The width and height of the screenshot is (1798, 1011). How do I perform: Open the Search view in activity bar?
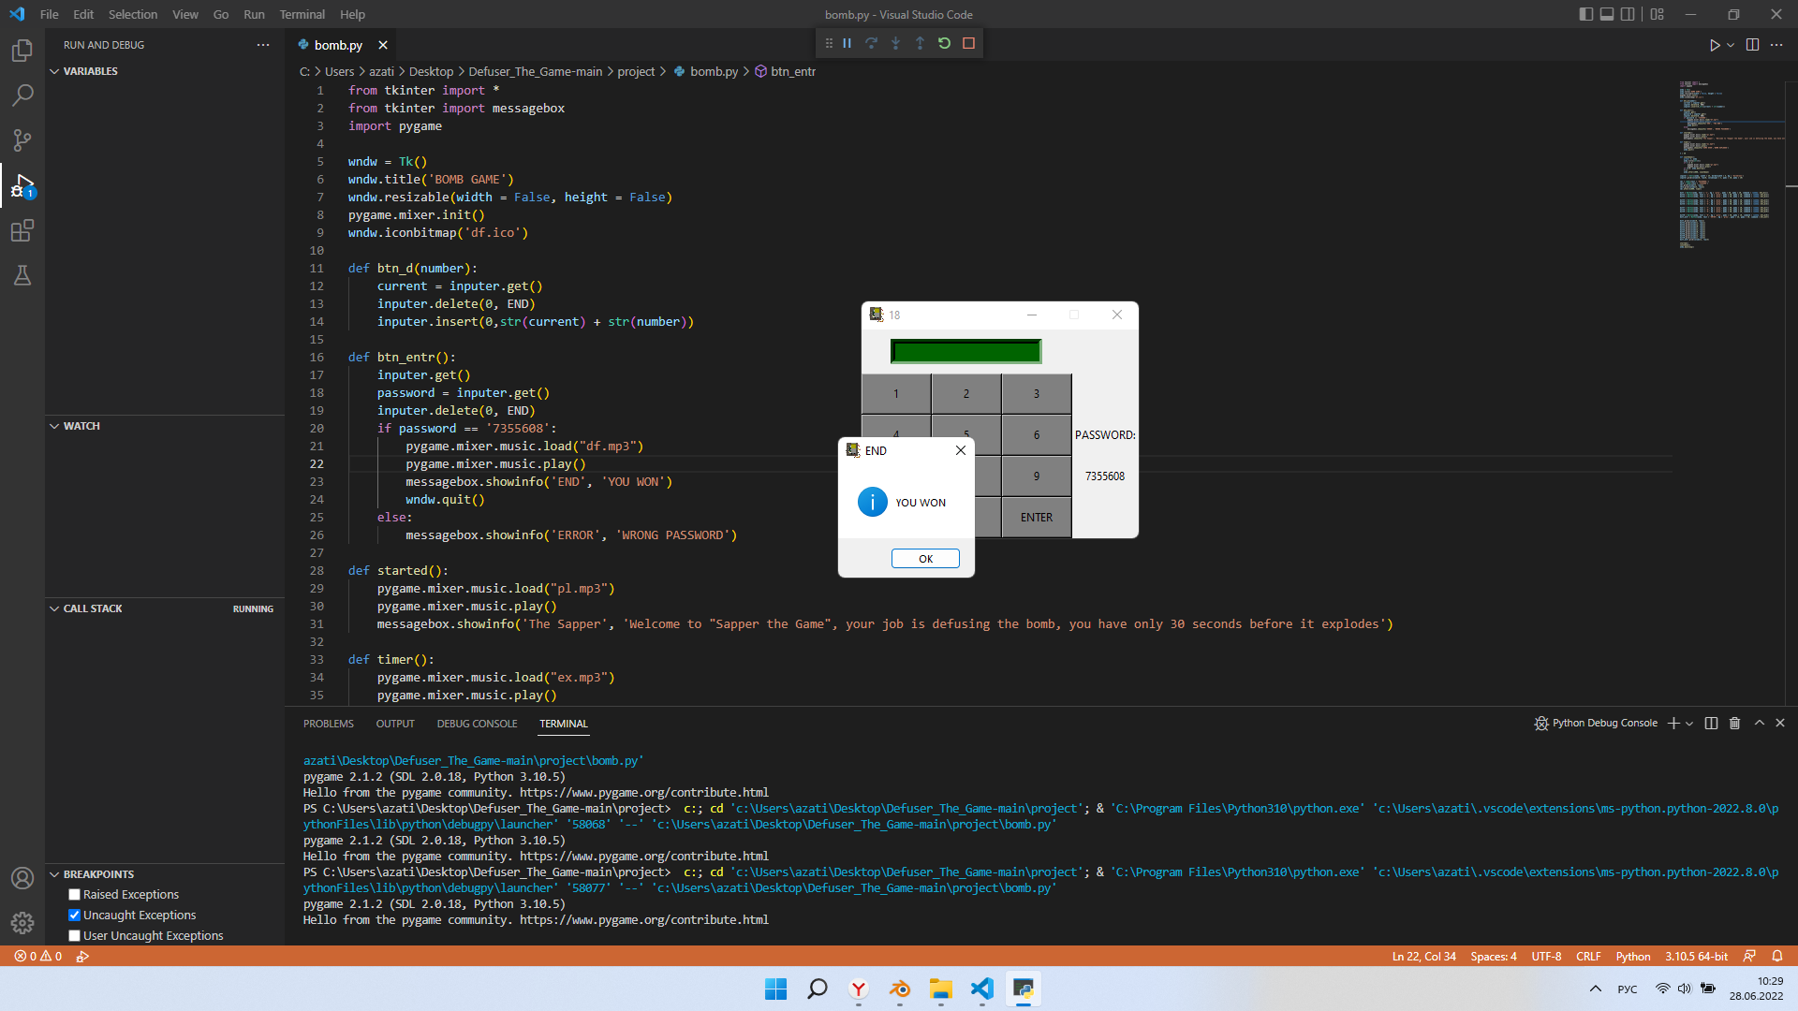[22, 95]
